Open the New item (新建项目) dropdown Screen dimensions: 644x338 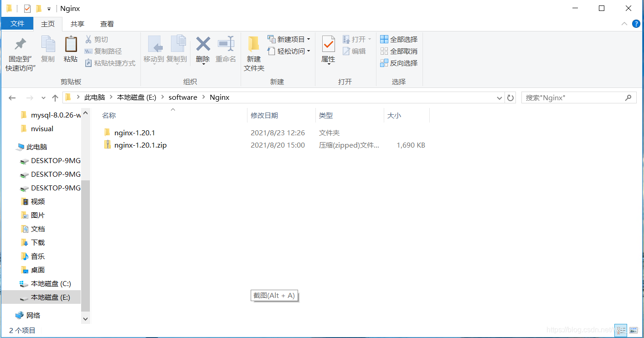pos(289,40)
